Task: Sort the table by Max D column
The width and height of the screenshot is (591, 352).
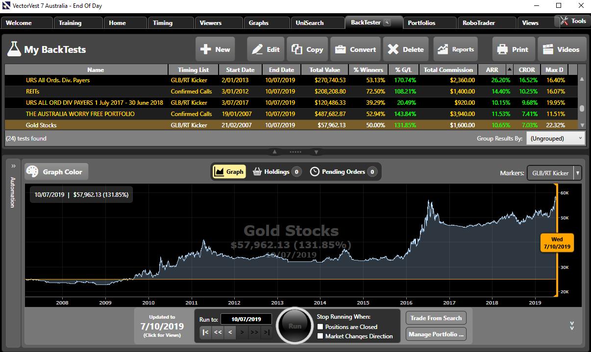Action: tap(554, 70)
